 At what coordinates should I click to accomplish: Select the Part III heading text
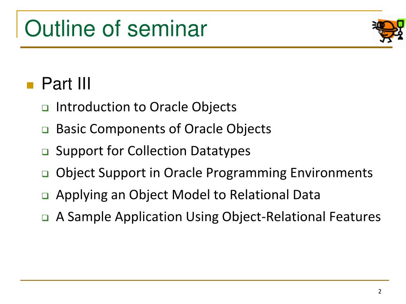pos(66,84)
